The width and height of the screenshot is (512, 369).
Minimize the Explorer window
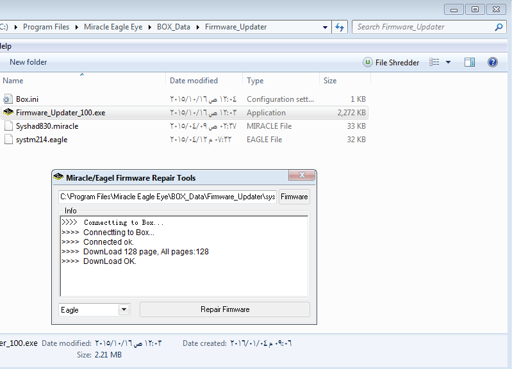[454, 9]
